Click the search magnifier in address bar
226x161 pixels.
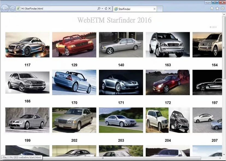coord(99,8)
